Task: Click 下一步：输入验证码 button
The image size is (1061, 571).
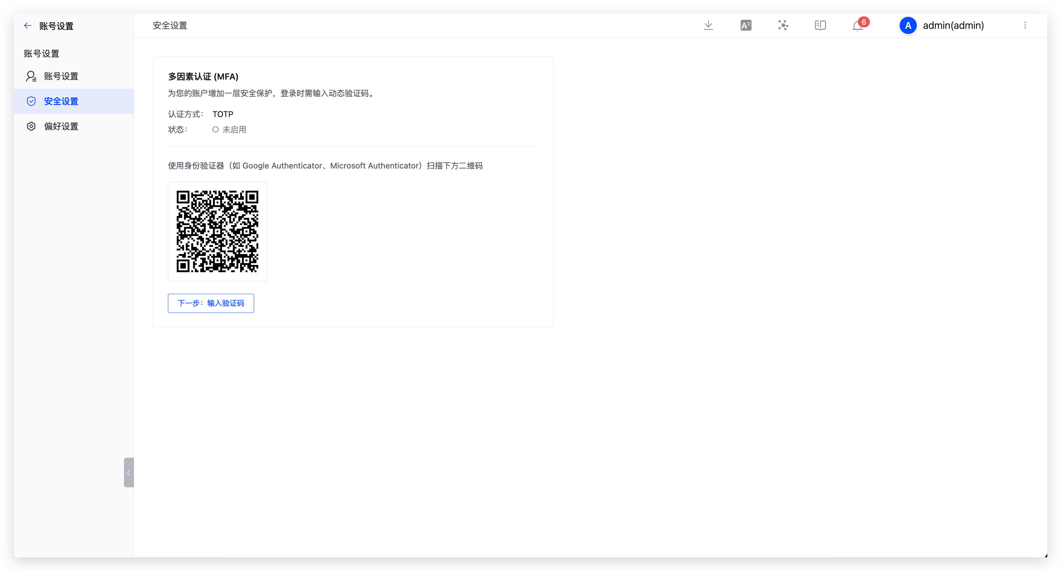Action: pyautogui.click(x=211, y=303)
